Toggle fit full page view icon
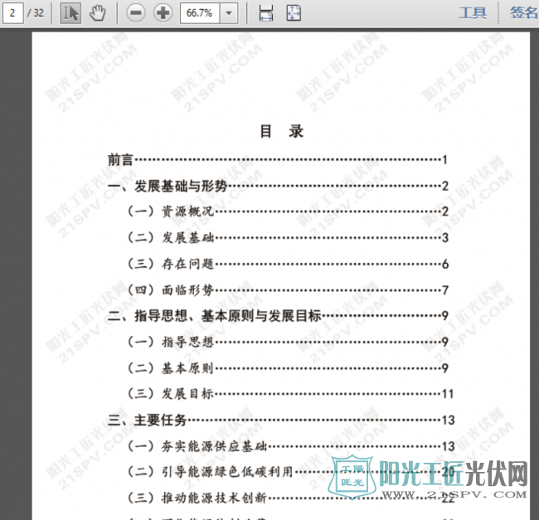The width and height of the screenshot is (539, 520). 294,13
